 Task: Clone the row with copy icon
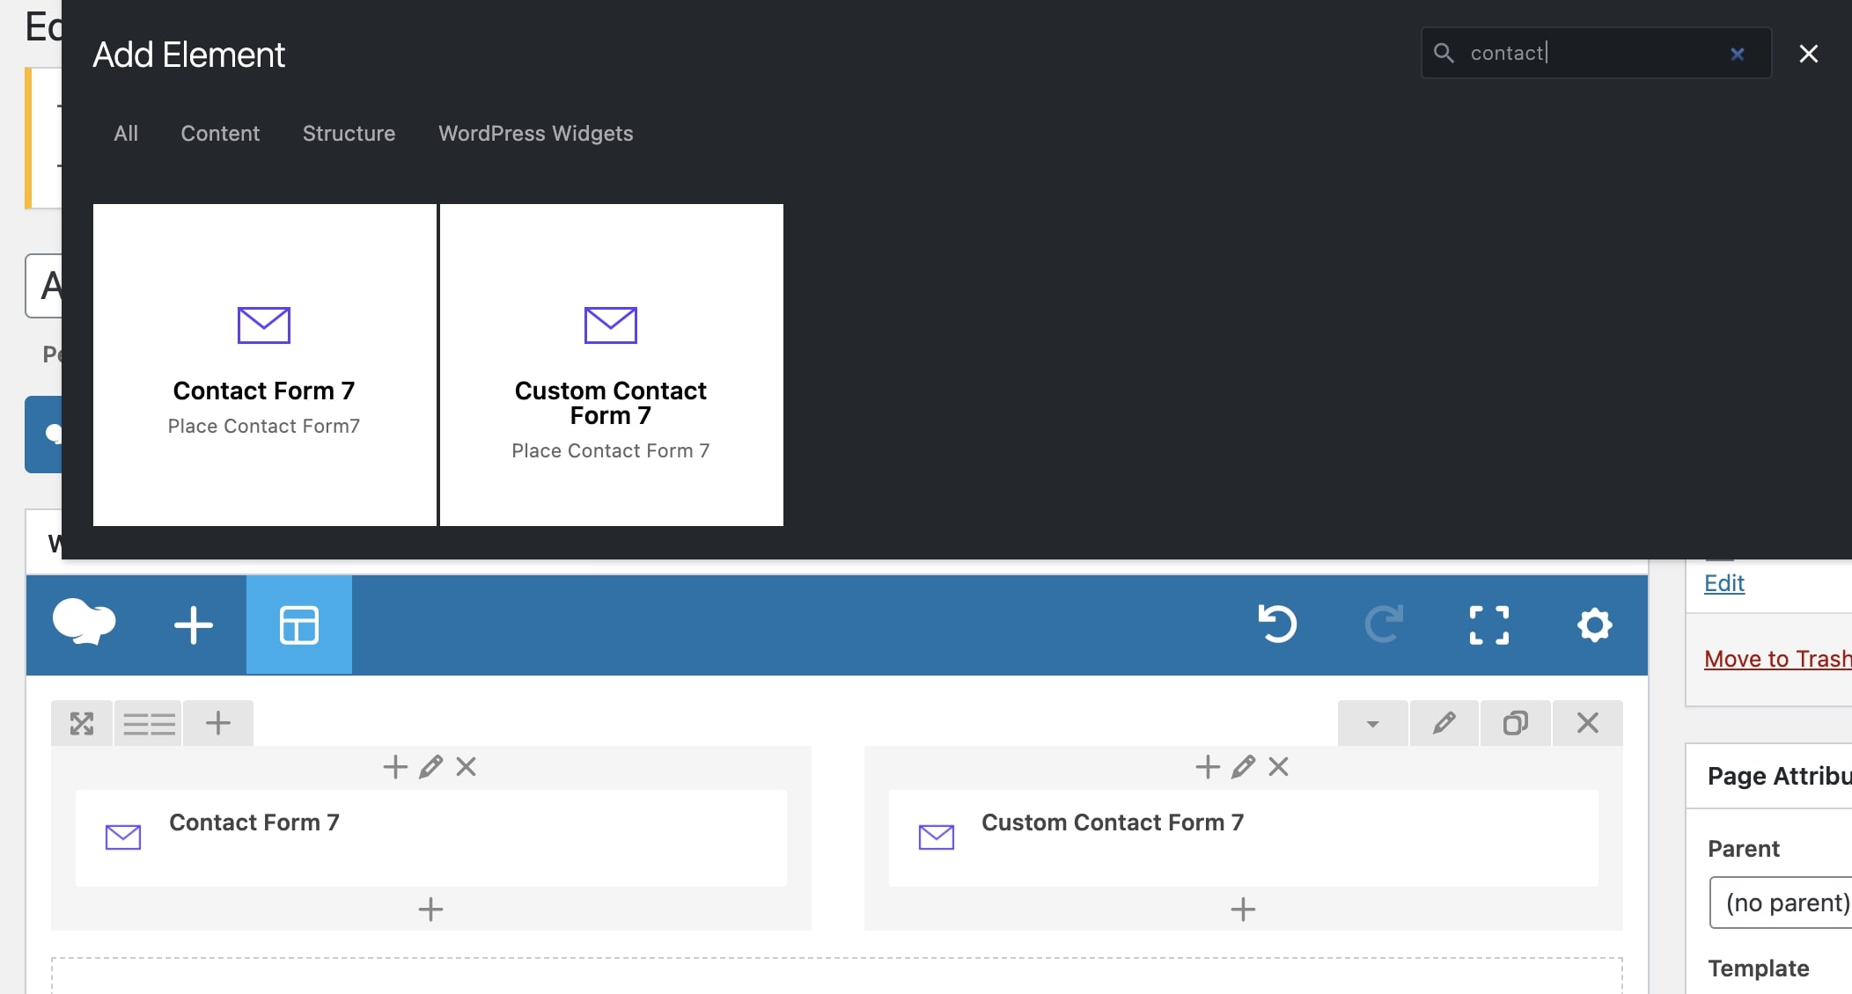coord(1515,723)
